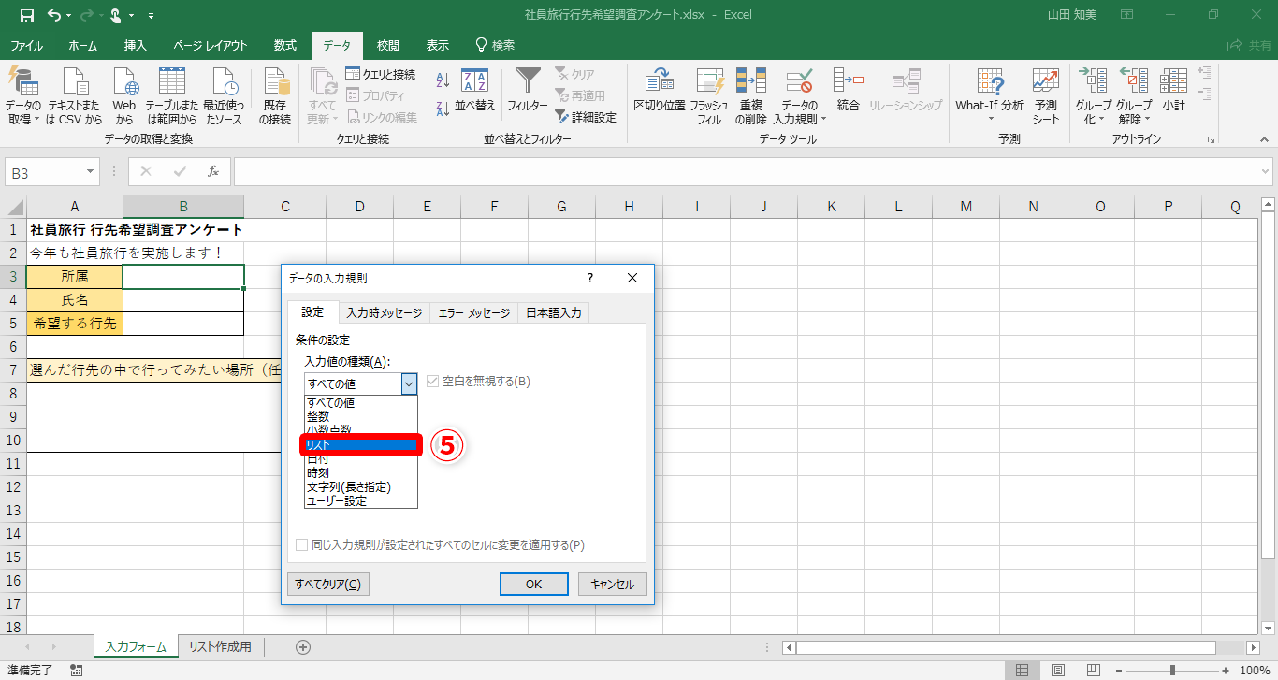Viewport: 1278px width, 680px height.
Task: Choose ユーザー設定 from the list
Action: [x=361, y=501]
